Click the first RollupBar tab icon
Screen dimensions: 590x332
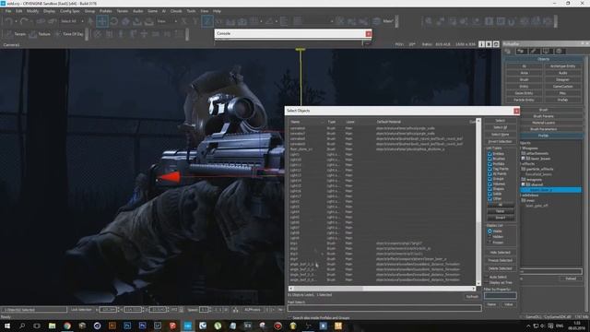point(508,52)
